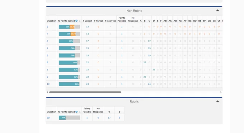Open question 2 link
The width and height of the screenshot is (244, 133).
[x=47, y=77]
